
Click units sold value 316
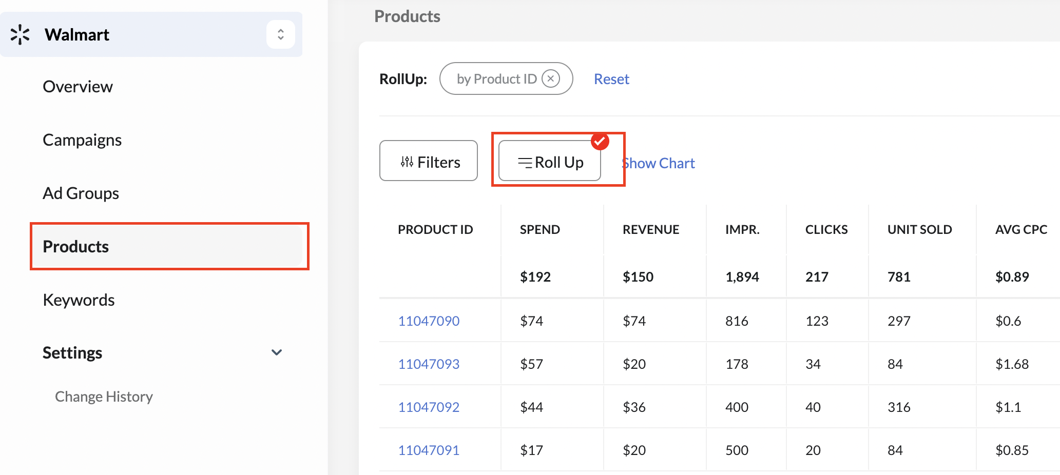[899, 407]
